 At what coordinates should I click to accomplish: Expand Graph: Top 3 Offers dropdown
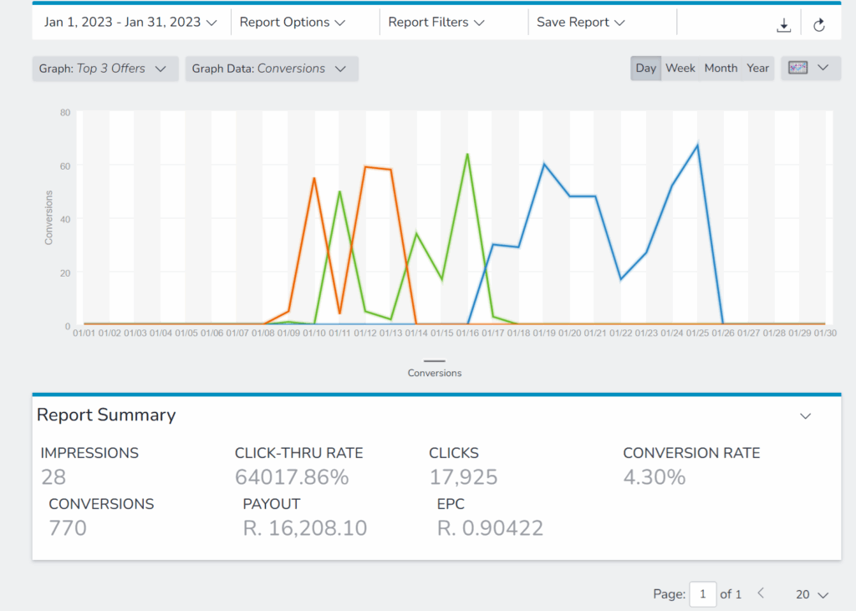tap(103, 69)
